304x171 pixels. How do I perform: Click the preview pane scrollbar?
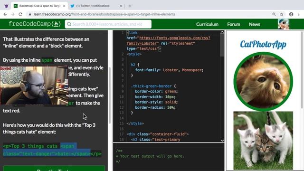302,70
